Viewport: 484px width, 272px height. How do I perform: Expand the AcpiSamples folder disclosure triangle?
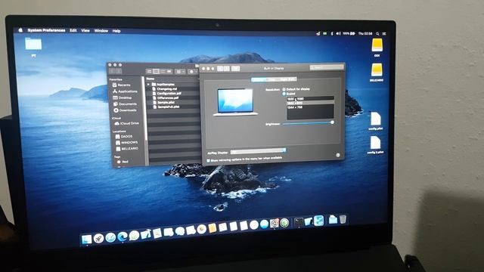click(148, 84)
